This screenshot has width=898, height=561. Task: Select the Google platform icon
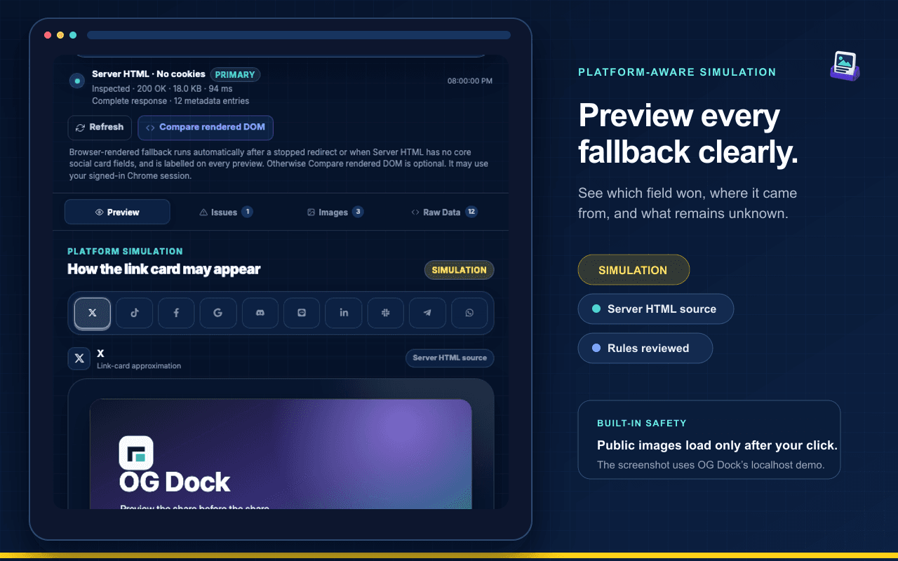coord(218,313)
